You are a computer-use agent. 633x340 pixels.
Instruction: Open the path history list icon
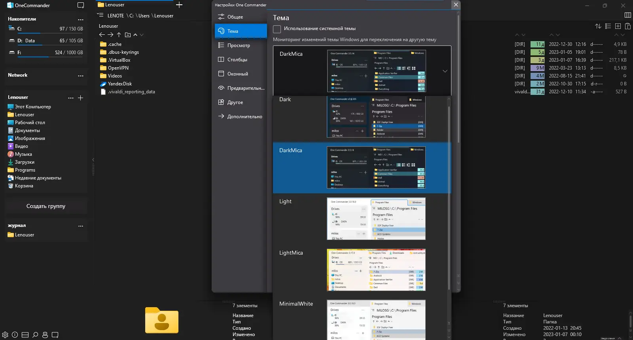(x=100, y=15)
